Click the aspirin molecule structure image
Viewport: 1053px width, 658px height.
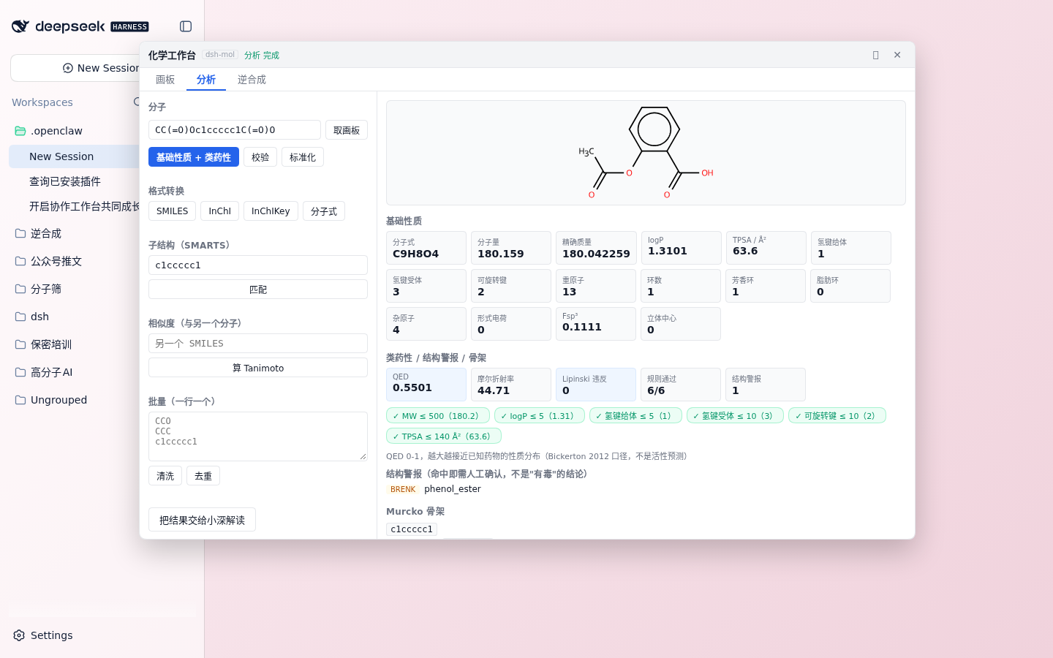click(x=646, y=153)
